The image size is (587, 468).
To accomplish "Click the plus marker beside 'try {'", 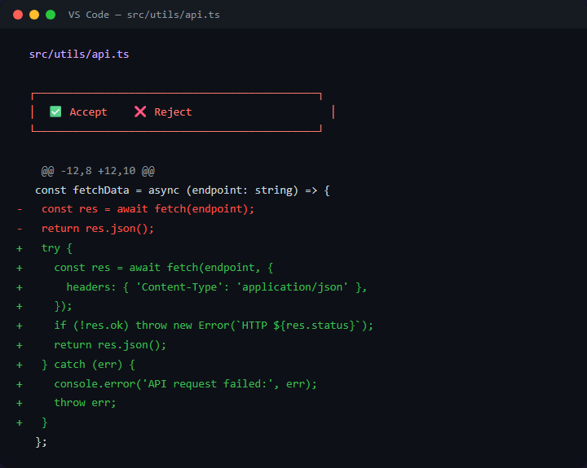I will [x=20, y=248].
